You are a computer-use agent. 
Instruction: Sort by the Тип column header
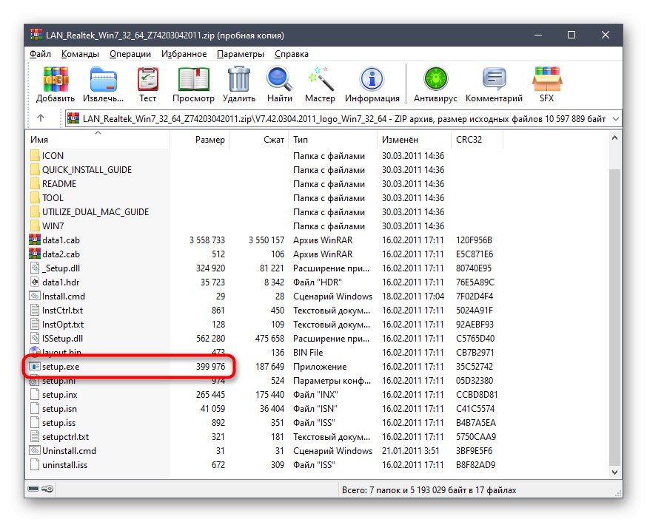click(x=333, y=139)
